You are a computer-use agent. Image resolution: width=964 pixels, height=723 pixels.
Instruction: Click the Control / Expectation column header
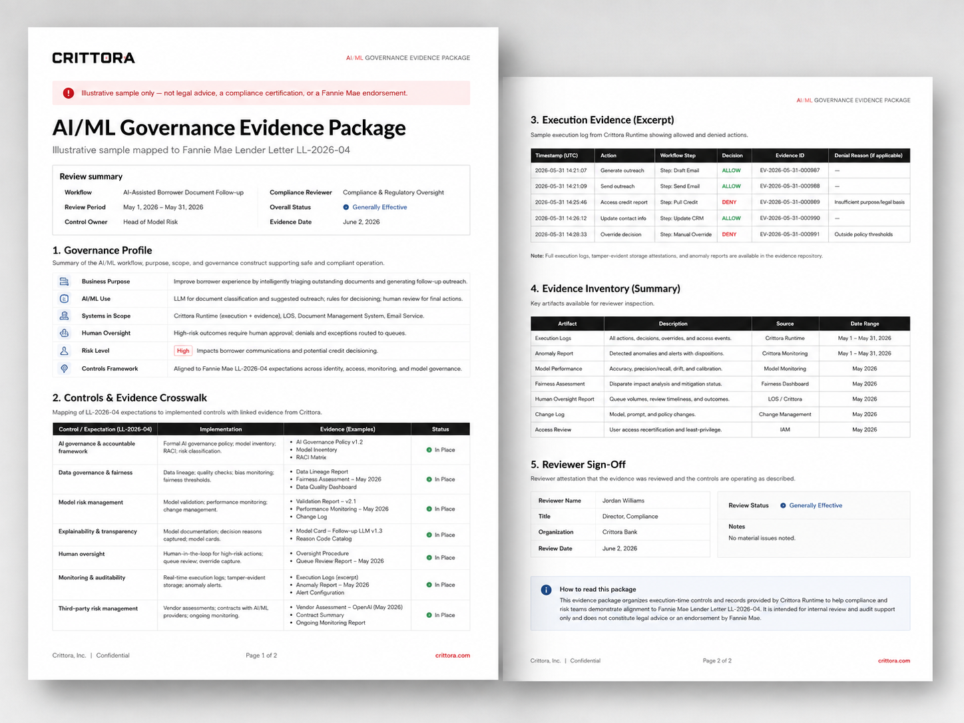pyautogui.click(x=105, y=429)
